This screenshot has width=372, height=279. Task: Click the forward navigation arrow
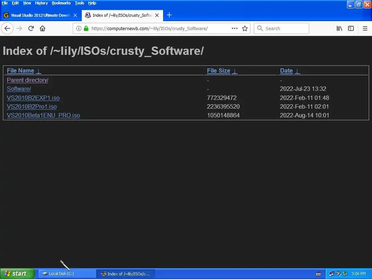point(19,28)
